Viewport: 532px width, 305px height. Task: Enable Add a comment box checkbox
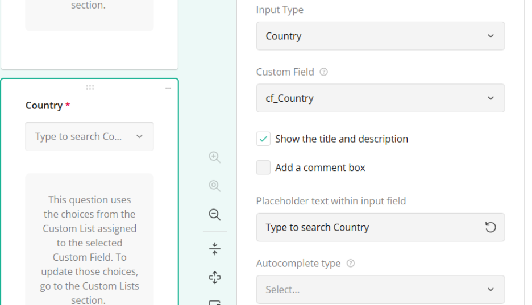coord(263,168)
